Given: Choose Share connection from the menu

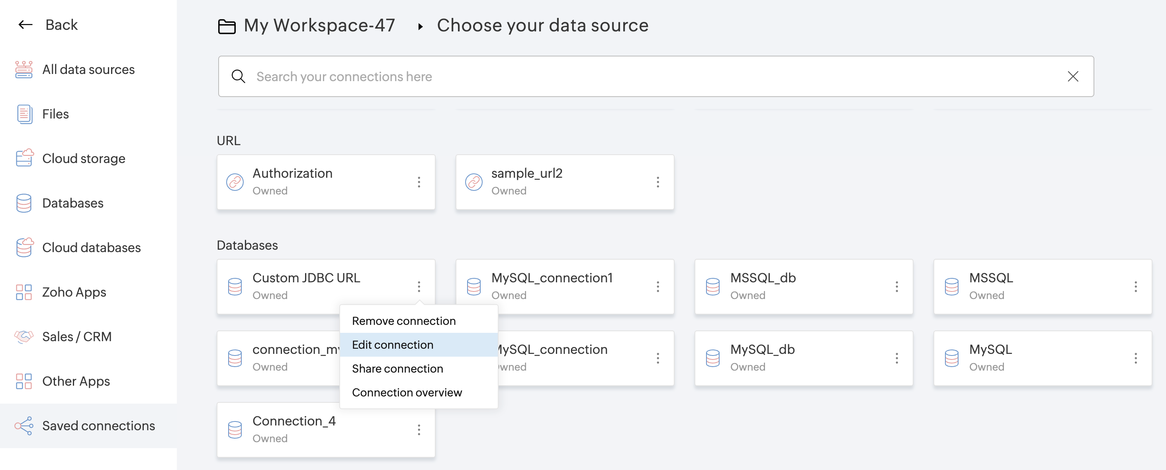Looking at the screenshot, I should [x=397, y=369].
